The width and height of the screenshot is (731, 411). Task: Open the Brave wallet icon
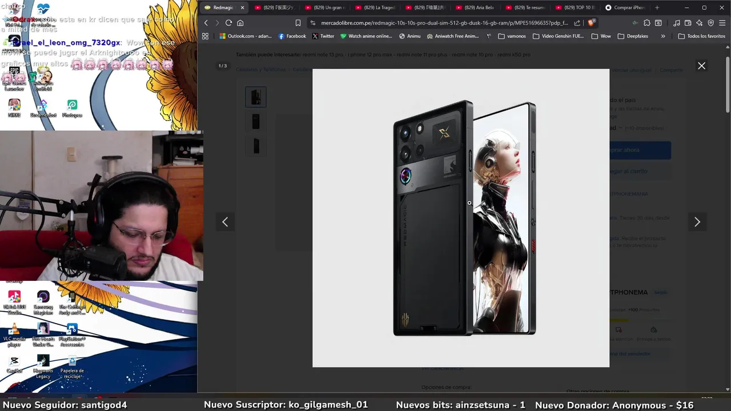click(688, 23)
